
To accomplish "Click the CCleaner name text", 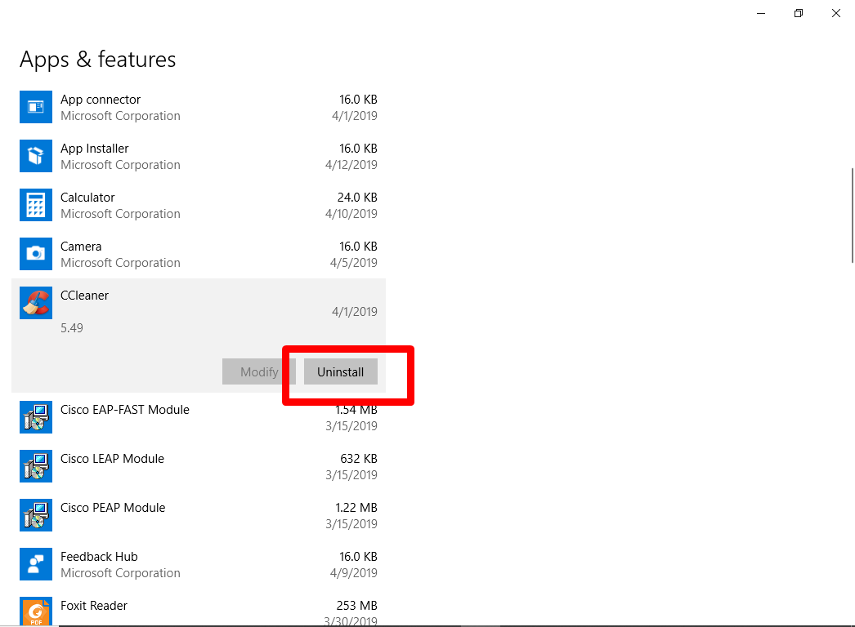I will [84, 296].
